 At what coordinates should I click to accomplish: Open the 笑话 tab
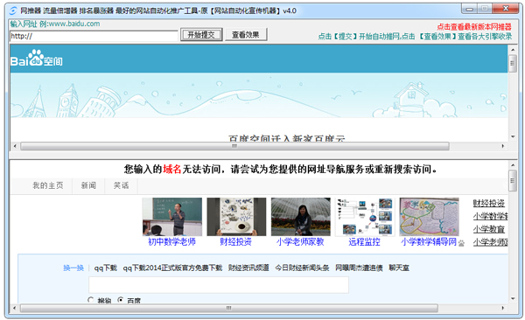(x=121, y=185)
